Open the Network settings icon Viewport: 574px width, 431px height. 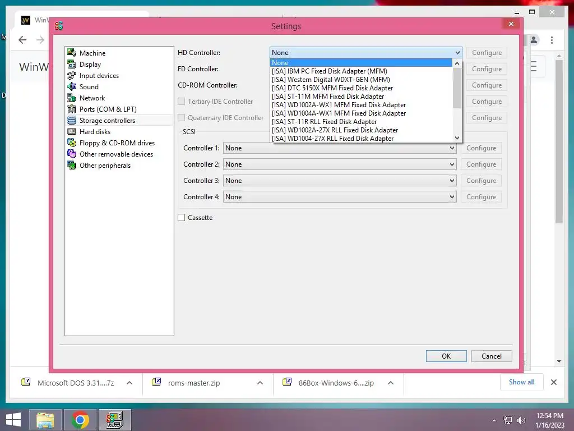[72, 98]
